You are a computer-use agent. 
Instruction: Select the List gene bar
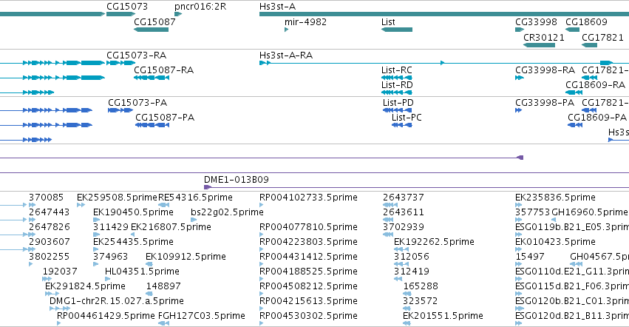(x=397, y=30)
